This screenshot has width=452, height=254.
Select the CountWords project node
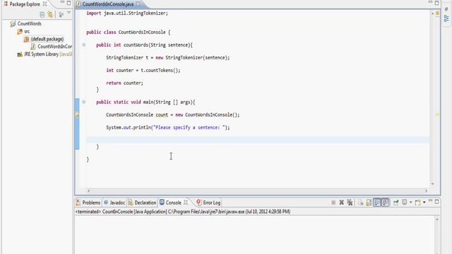[x=30, y=23]
